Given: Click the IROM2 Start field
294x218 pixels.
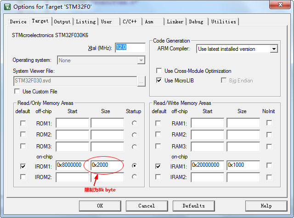Looking at the screenshot, I should point(73,177).
